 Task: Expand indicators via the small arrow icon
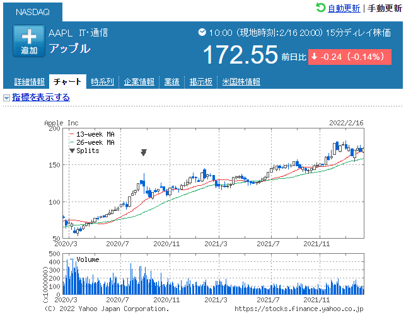click(6, 98)
